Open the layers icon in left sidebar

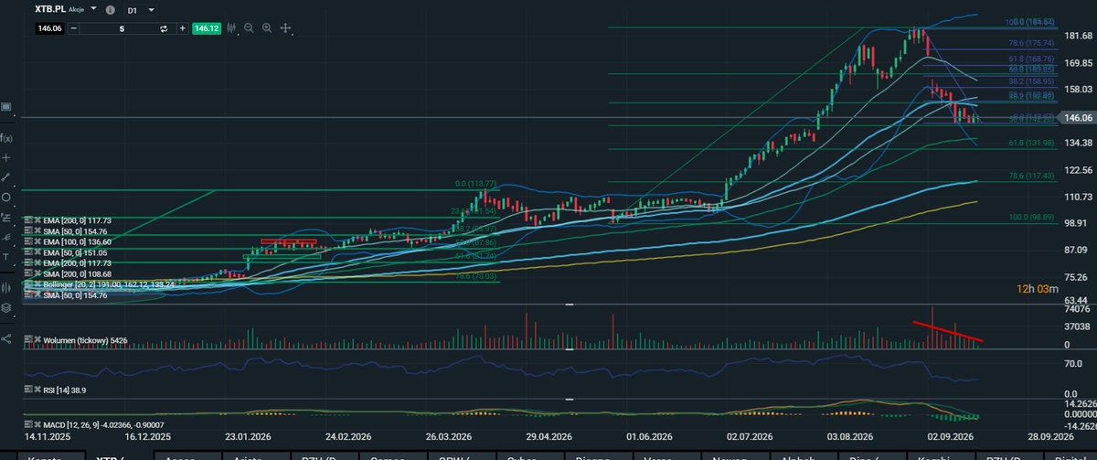tap(6, 308)
